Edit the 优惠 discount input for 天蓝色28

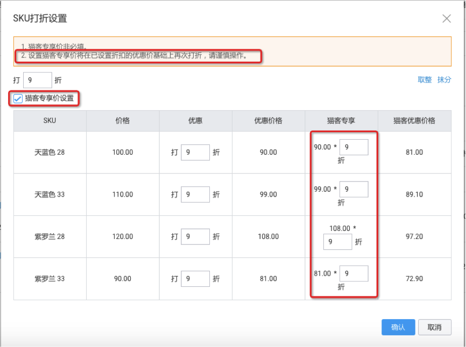point(194,152)
